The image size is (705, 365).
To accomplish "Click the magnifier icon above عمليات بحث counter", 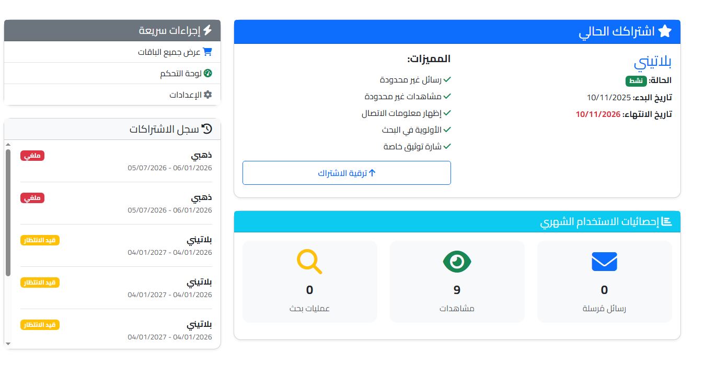I will click(309, 262).
